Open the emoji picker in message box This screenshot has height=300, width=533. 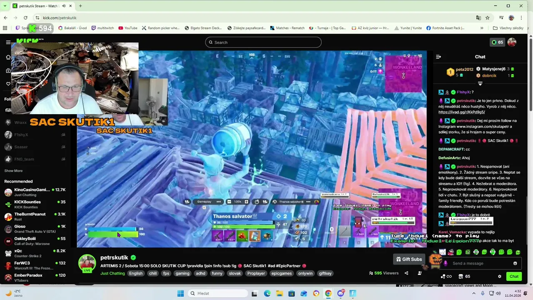515,263
